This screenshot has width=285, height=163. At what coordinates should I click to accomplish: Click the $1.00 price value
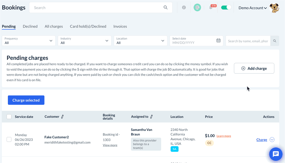click(x=210, y=136)
